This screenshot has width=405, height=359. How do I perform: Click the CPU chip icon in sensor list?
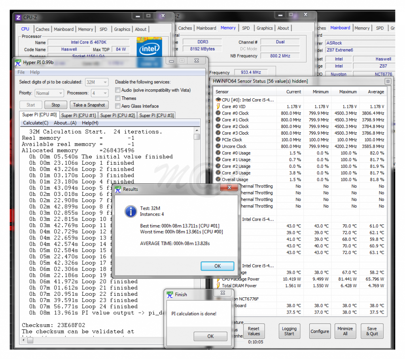(218, 100)
